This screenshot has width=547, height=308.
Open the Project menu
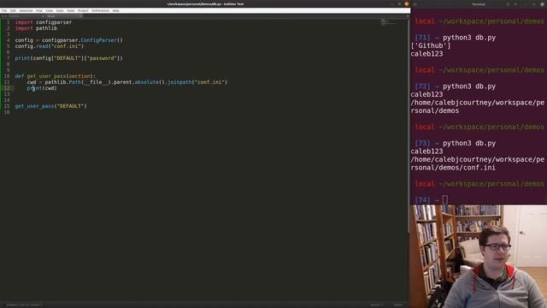(x=83, y=10)
